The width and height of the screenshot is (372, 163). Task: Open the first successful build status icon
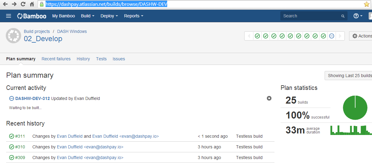[x=257, y=36]
